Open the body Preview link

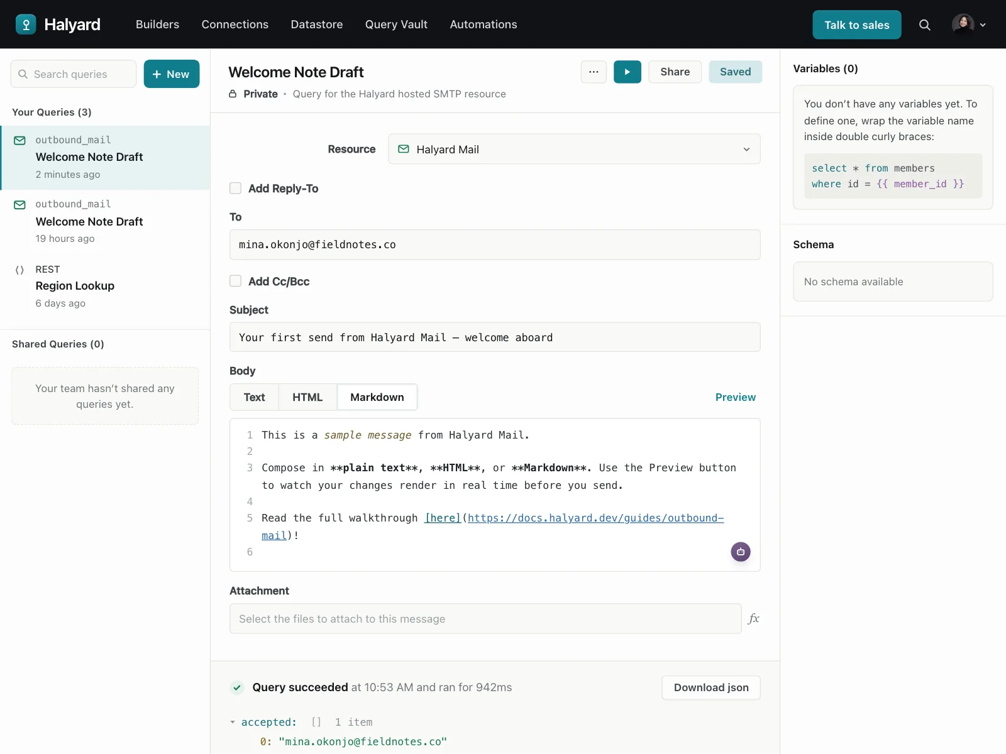click(x=736, y=397)
